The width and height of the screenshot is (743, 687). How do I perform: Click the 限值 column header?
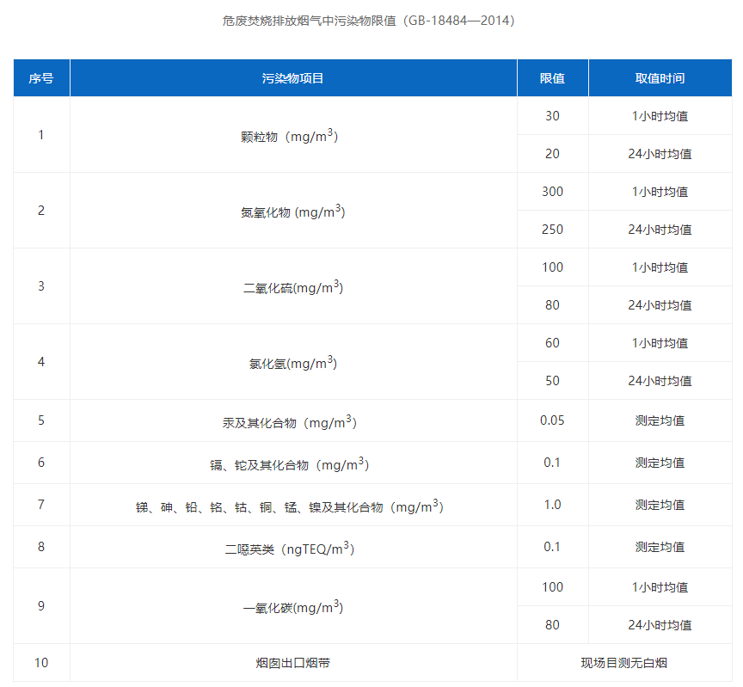552,78
